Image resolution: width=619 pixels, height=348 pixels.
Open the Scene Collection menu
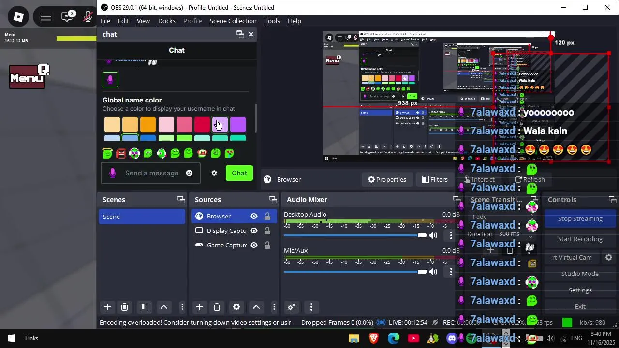233,21
